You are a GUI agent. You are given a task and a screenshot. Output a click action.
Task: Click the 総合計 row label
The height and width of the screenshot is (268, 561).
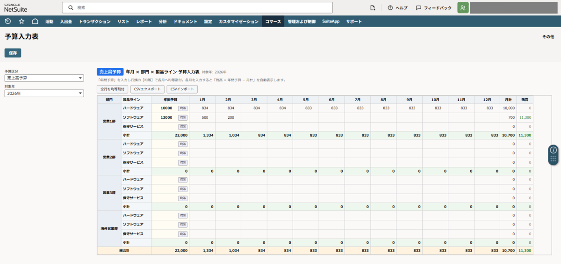click(124, 251)
